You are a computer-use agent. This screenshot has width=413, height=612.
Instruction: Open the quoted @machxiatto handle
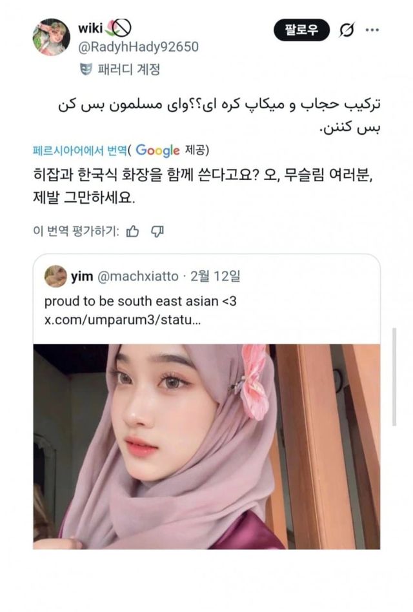137,277
